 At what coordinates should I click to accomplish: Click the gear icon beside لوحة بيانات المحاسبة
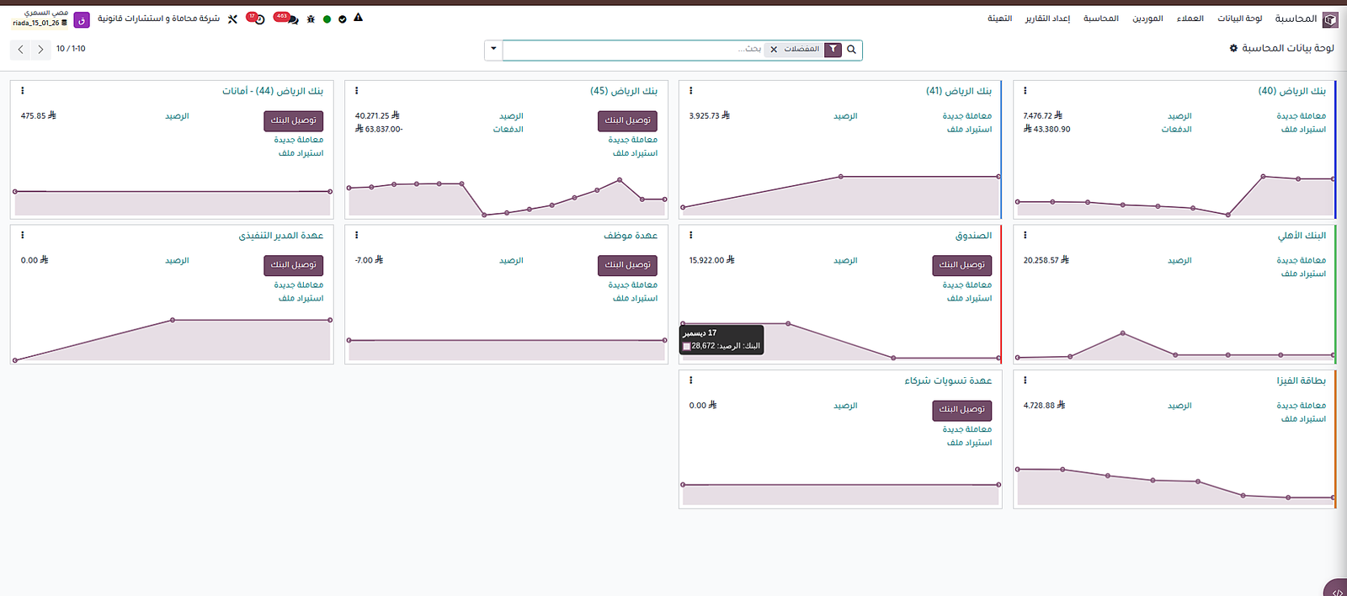1233,49
